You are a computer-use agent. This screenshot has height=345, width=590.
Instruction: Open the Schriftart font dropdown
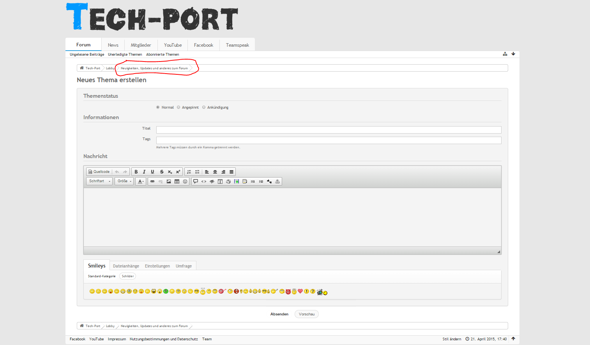point(99,181)
